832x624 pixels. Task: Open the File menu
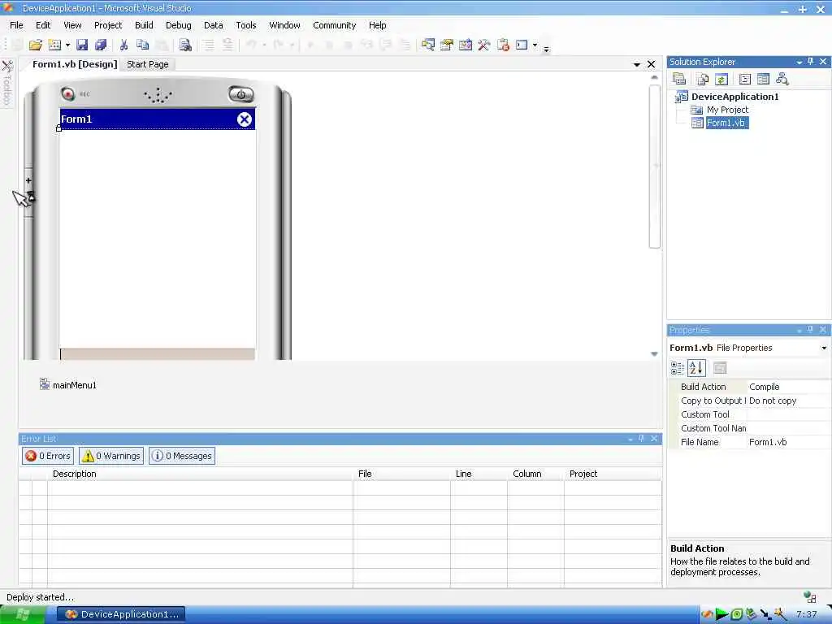16,25
